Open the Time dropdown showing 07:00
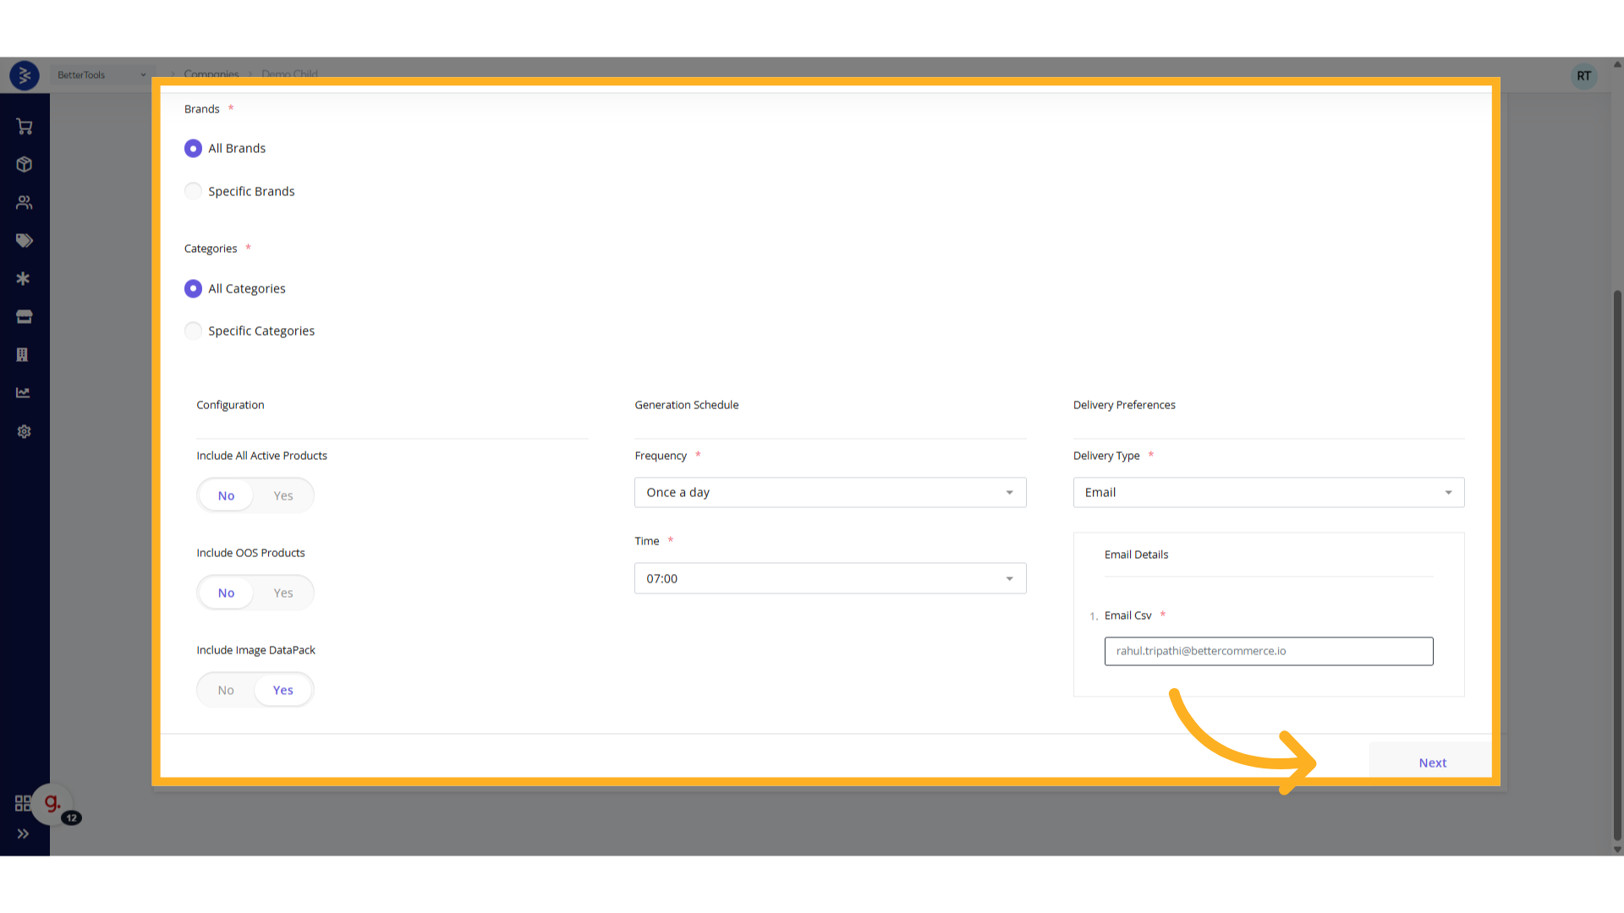 click(x=829, y=578)
